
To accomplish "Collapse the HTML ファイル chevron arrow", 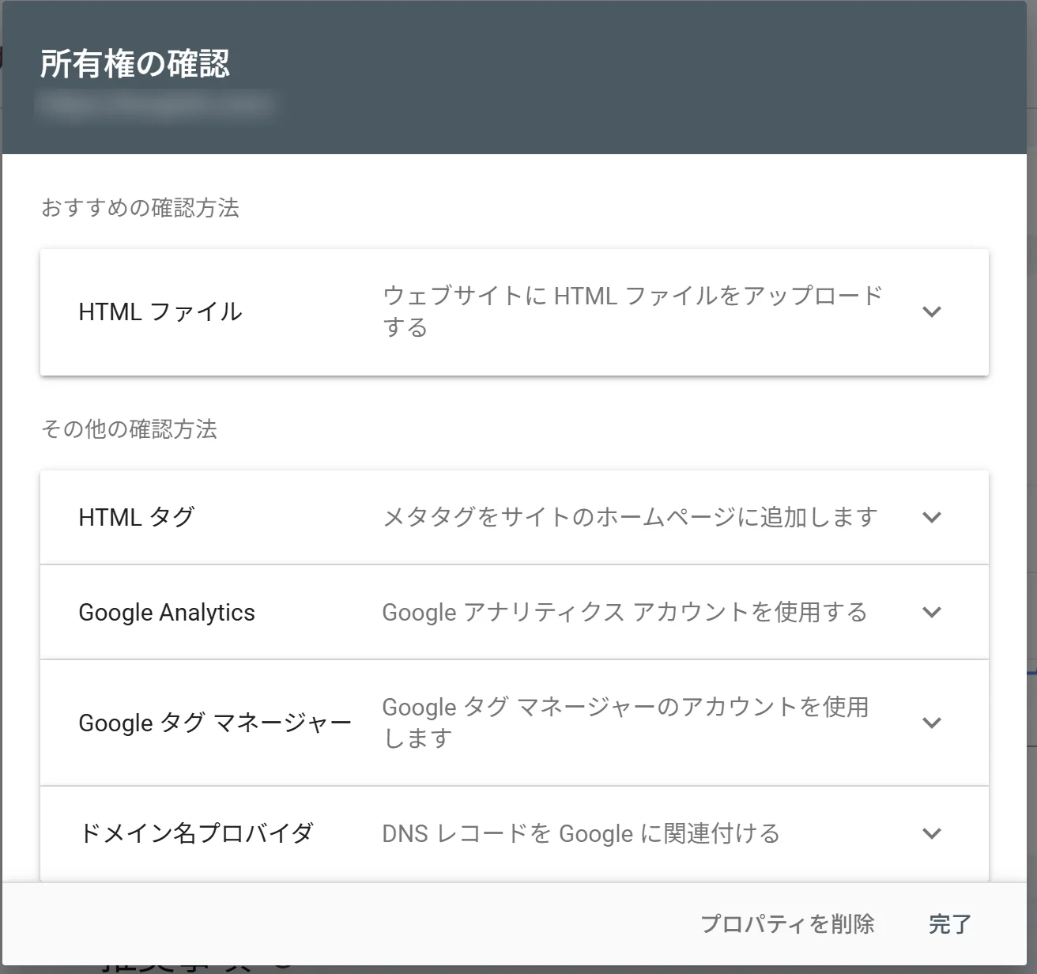I will point(932,311).
